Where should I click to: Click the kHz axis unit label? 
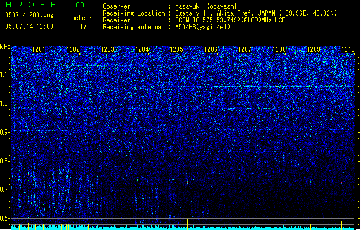[x=5, y=47]
